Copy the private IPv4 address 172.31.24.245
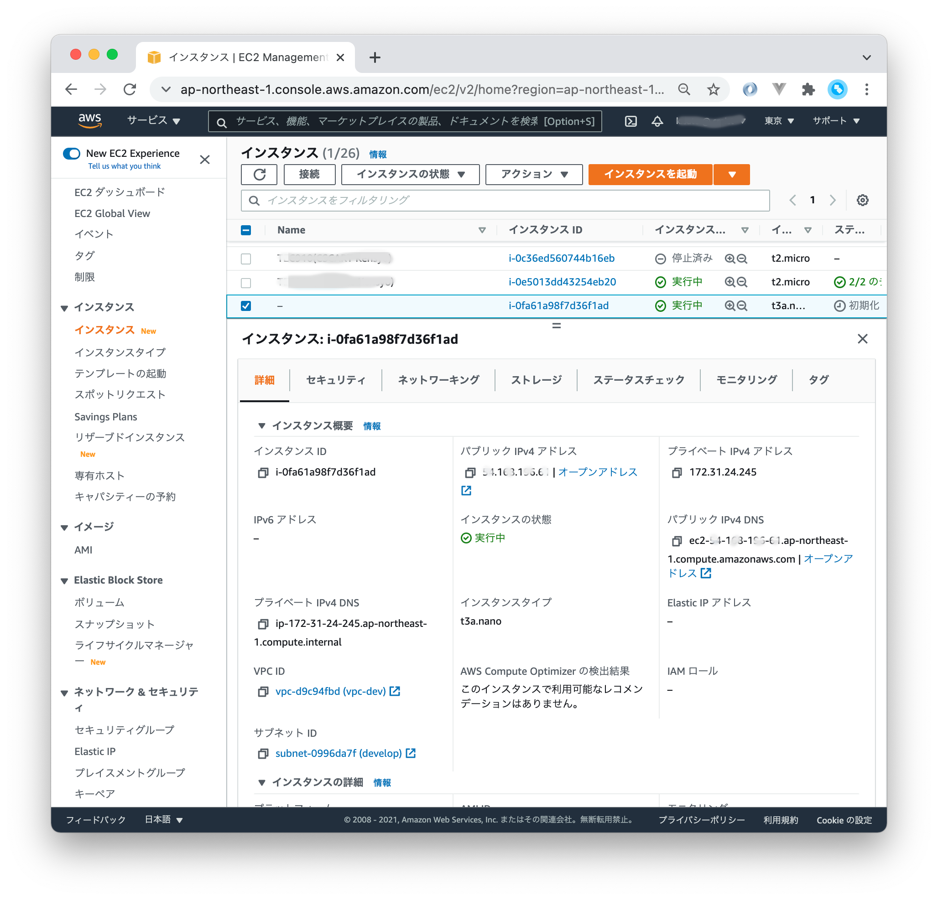 point(676,472)
